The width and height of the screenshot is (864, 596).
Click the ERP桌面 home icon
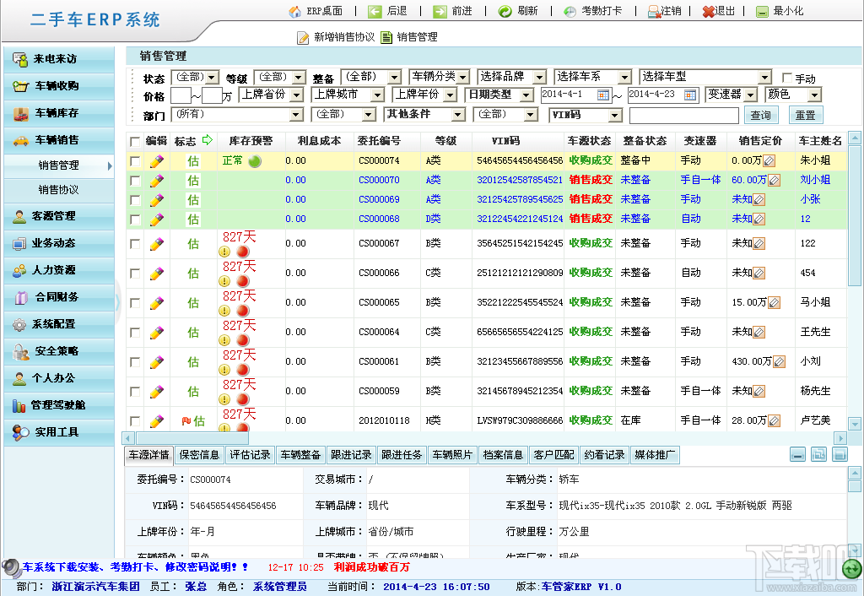click(x=294, y=12)
